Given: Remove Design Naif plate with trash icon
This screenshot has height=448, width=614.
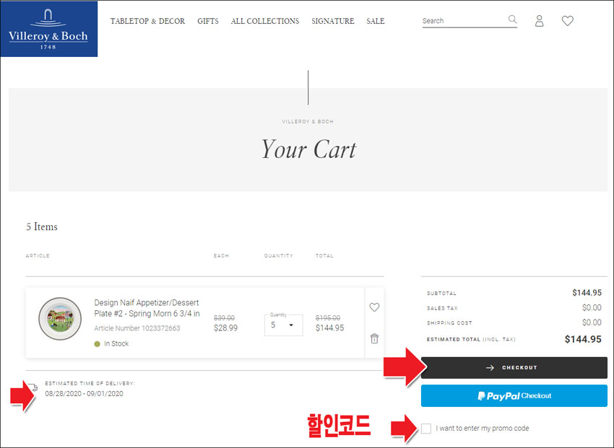Looking at the screenshot, I should pyautogui.click(x=374, y=338).
